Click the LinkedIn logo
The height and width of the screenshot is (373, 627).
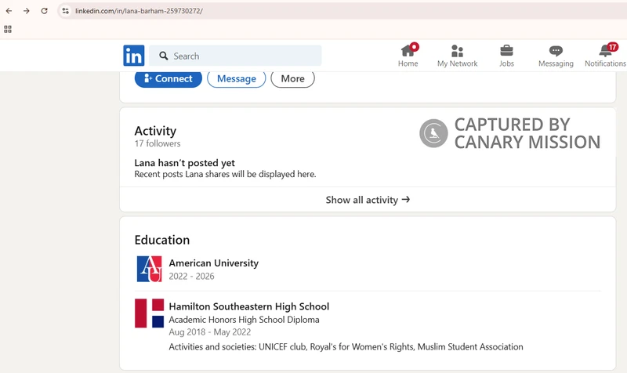(133, 55)
